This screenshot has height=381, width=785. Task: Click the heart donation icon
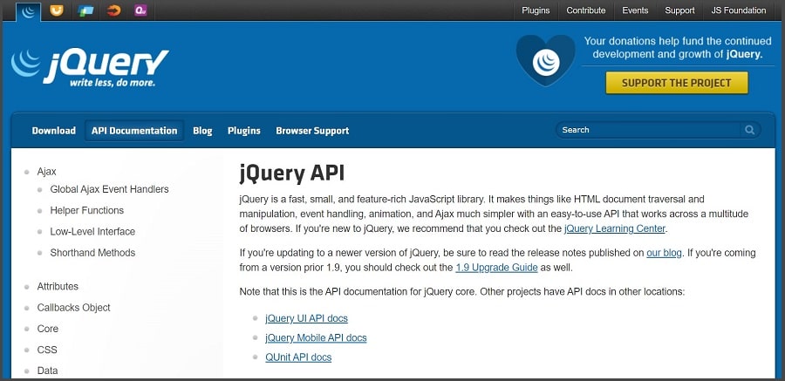click(546, 60)
